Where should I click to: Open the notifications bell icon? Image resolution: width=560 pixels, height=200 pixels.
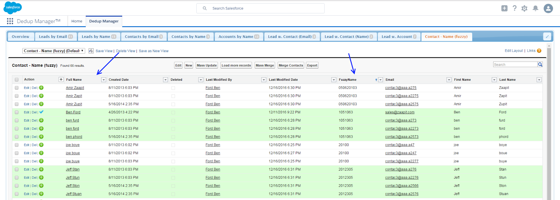[x=535, y=8]
